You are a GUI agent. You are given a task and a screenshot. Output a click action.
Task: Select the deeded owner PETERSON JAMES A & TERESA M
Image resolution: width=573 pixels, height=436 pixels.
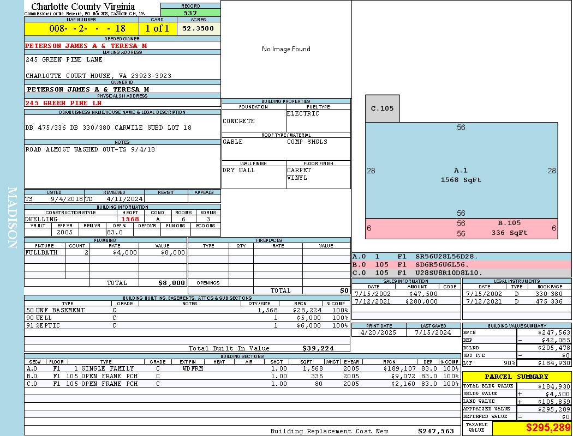pos(86,46)
